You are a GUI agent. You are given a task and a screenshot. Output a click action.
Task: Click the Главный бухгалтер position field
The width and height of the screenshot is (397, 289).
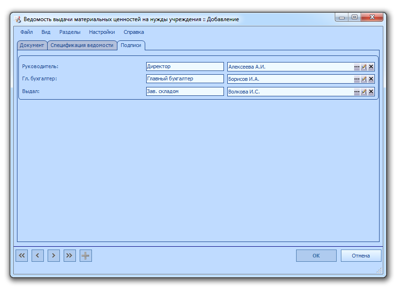185,79
